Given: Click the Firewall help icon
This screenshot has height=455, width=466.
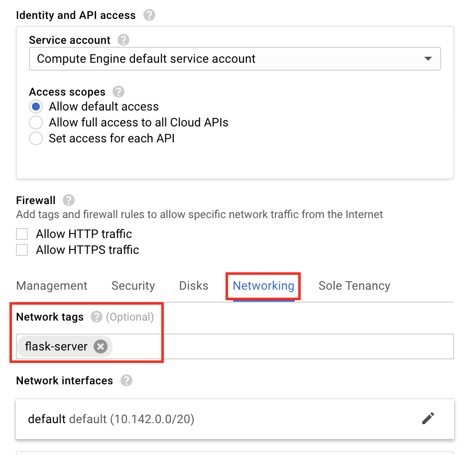Looking at the screenshot, I should [68, 200].
